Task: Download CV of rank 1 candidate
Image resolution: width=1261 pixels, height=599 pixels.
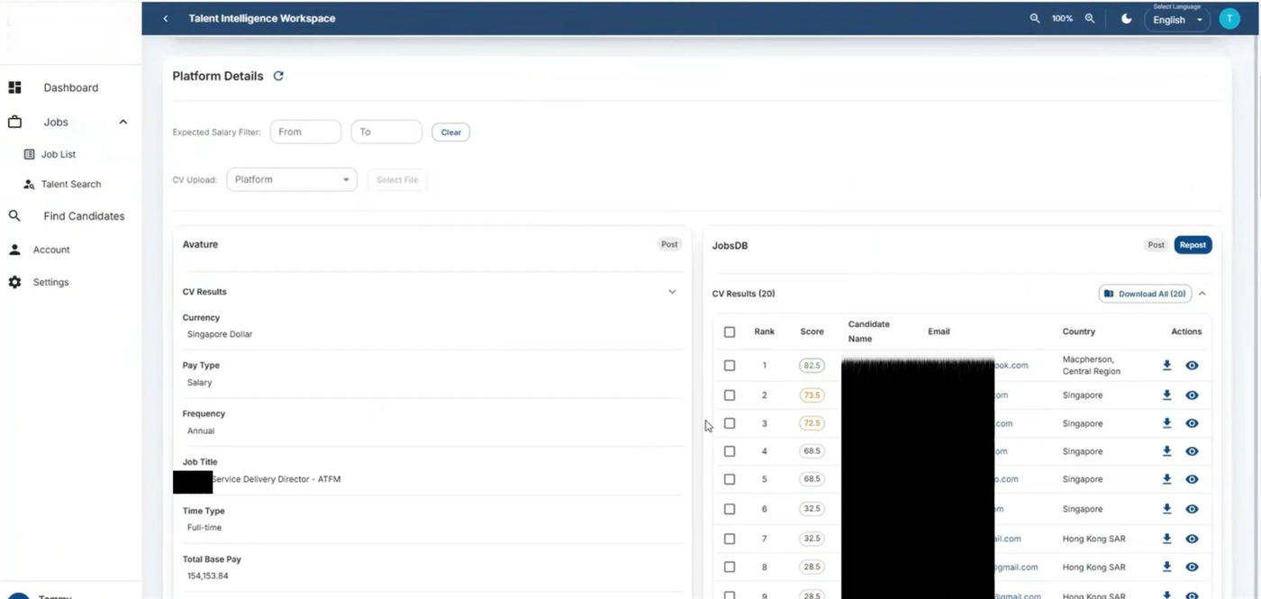Action: point(1166,366)
